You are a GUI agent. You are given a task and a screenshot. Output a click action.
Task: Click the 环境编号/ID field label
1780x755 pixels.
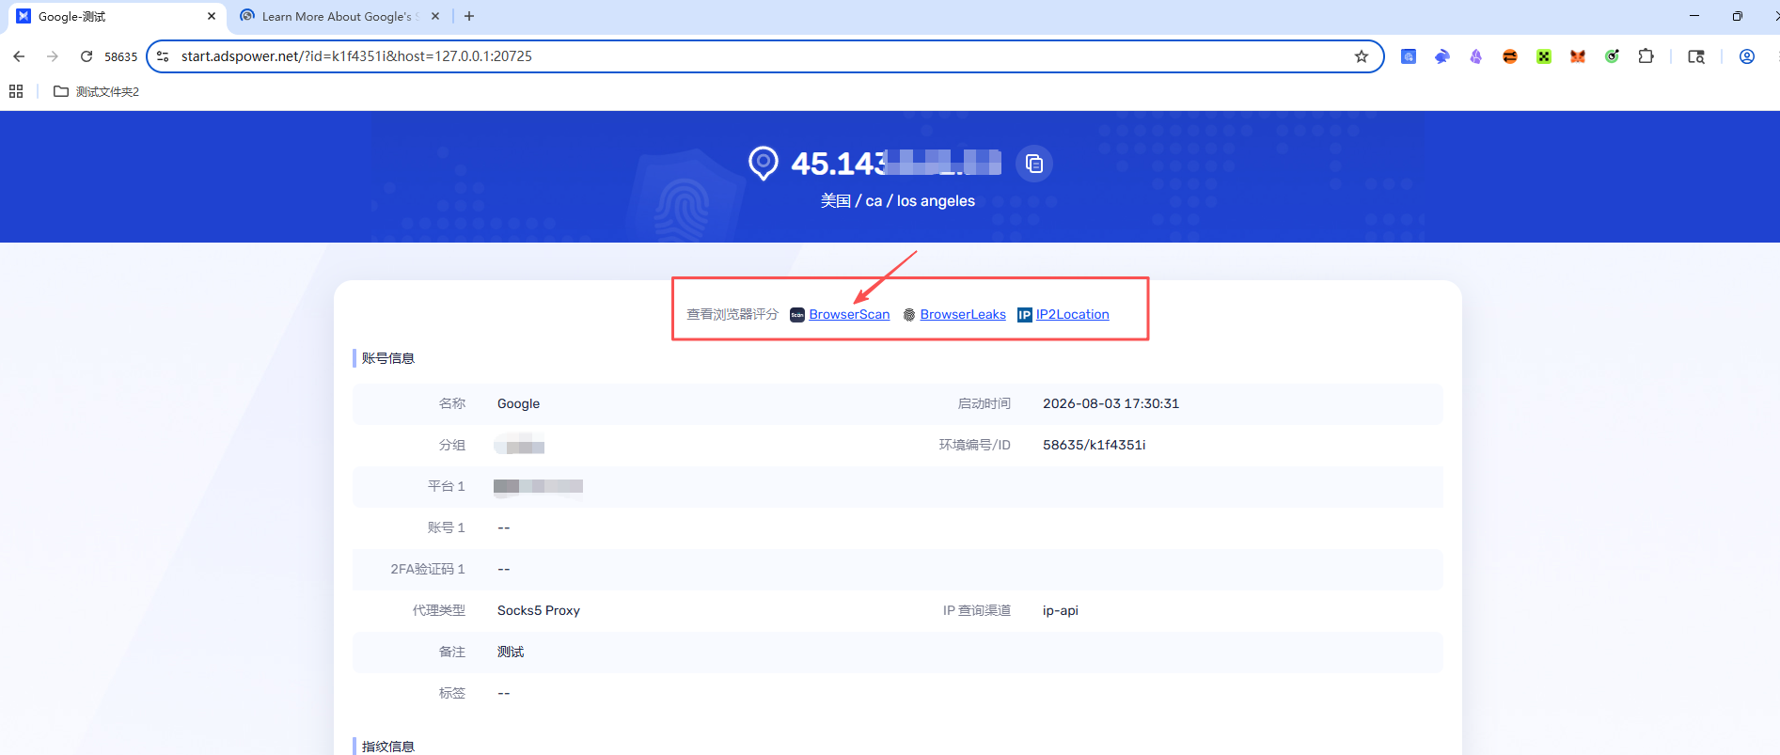pyautogui.click(x=975, y=445)
